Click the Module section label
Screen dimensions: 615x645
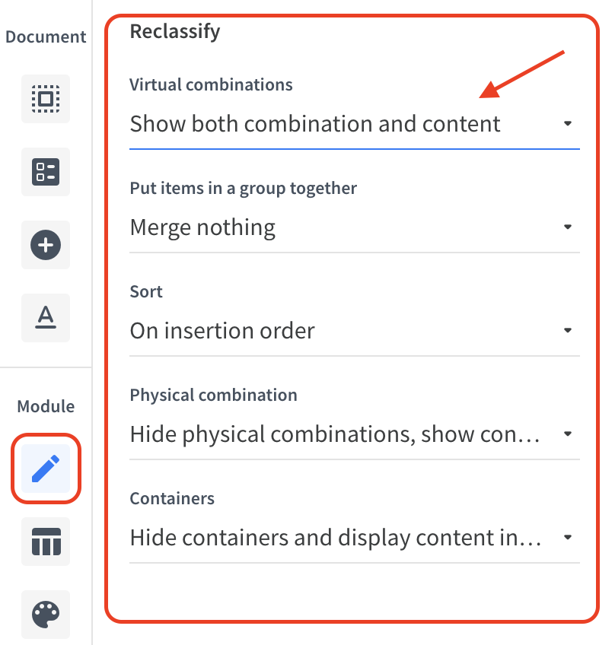point(46,406)
